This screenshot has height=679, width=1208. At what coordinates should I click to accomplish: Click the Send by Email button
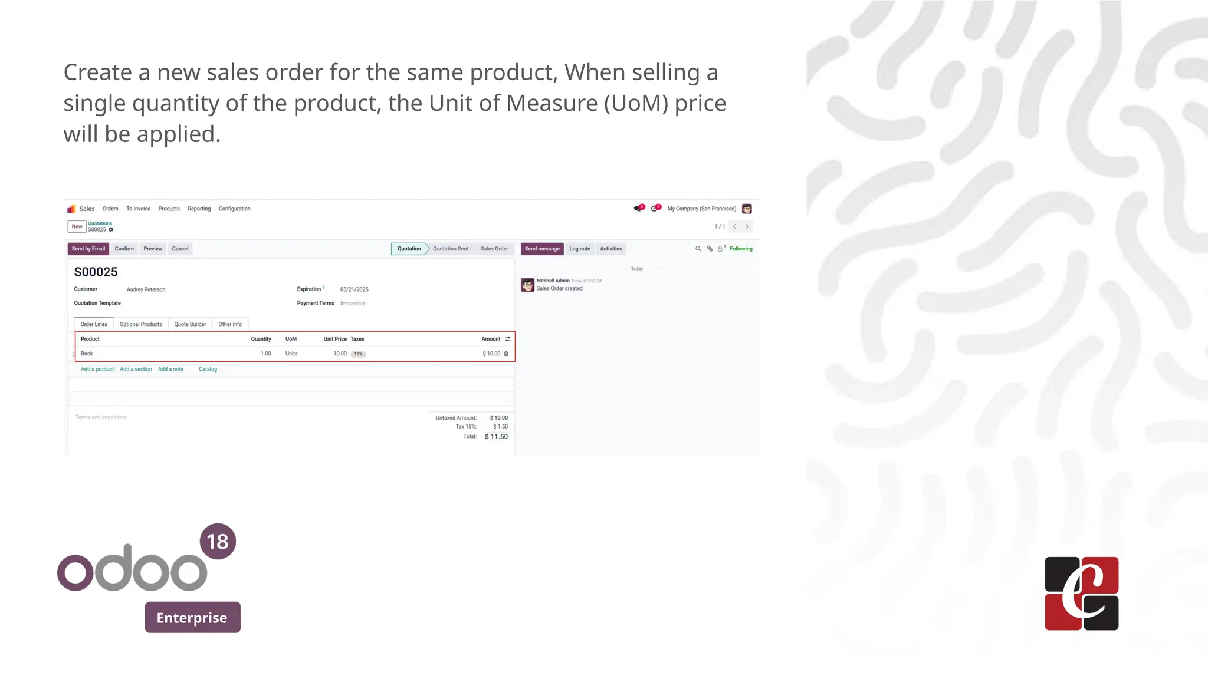(88, 249)
